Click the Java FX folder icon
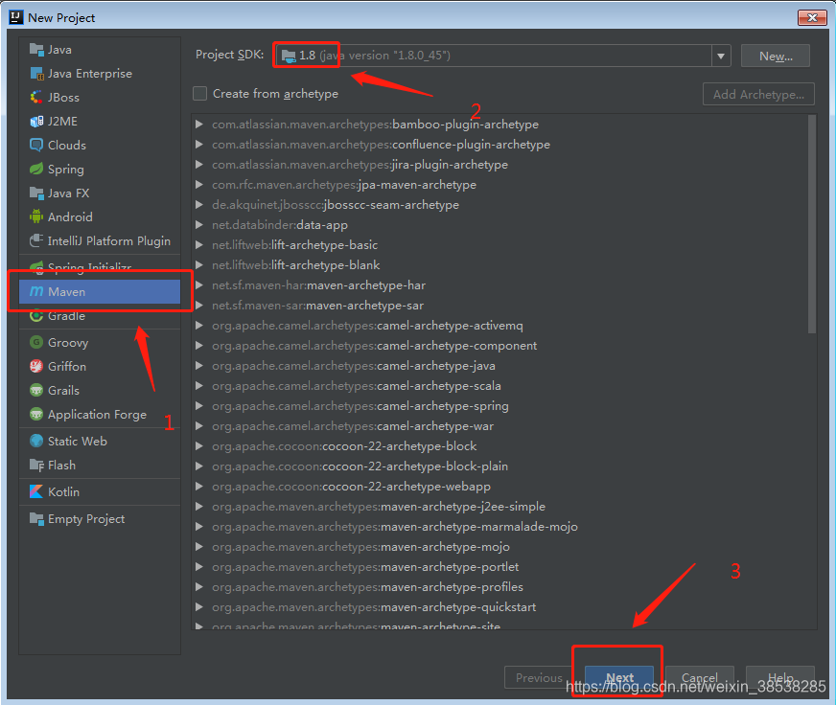836x705 pixels. click(x=36, y=193)
